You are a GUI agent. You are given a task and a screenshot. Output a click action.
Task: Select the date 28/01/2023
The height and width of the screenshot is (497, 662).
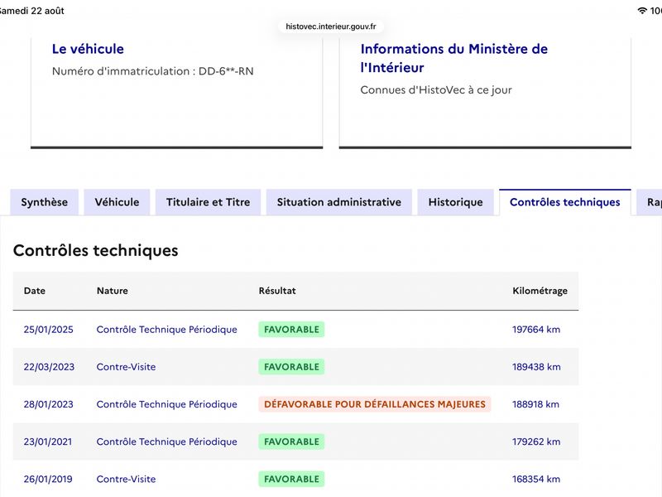tap(49, 404)
